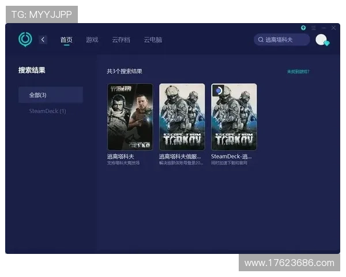
Task: Open the 首页 tab
Action: 66,40
